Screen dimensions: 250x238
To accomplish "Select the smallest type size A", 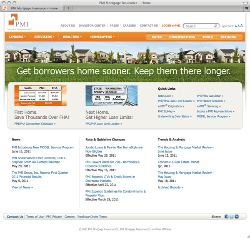I will pyautogui.click(x=236, y=26).
